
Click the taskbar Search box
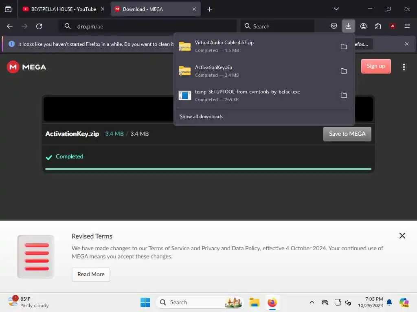(x=200, y=302)
